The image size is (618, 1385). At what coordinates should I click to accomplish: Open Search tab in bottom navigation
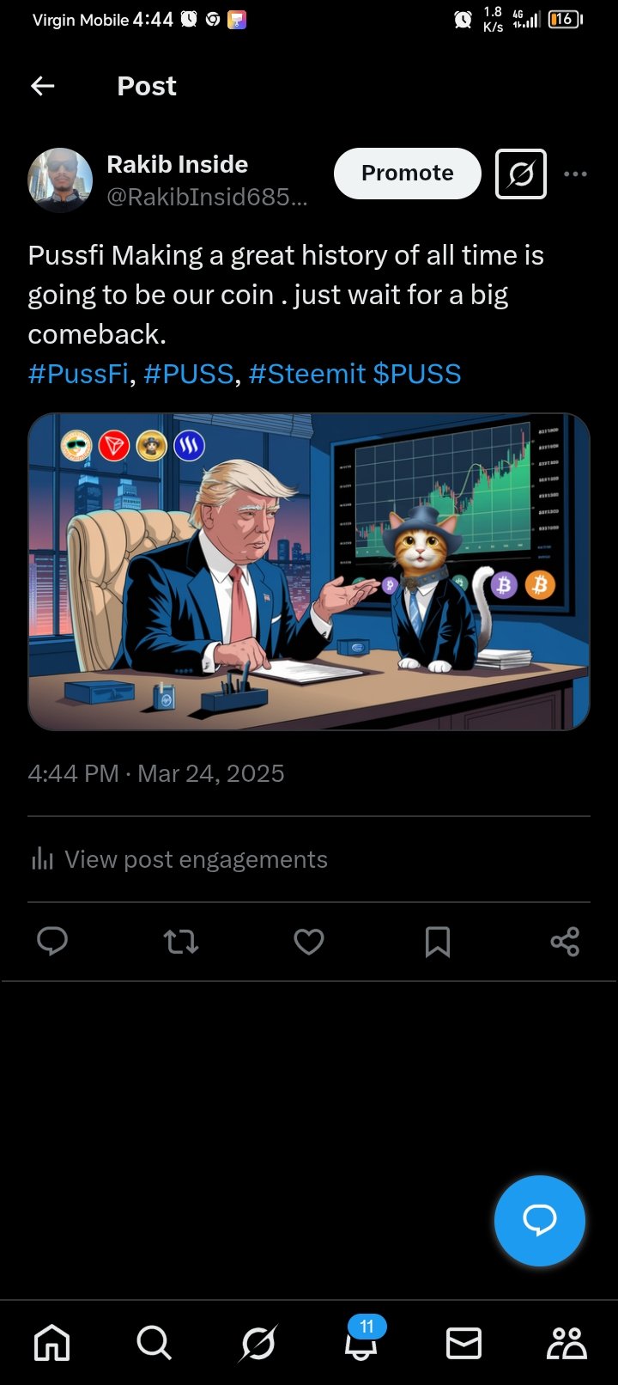[154, 1343]
